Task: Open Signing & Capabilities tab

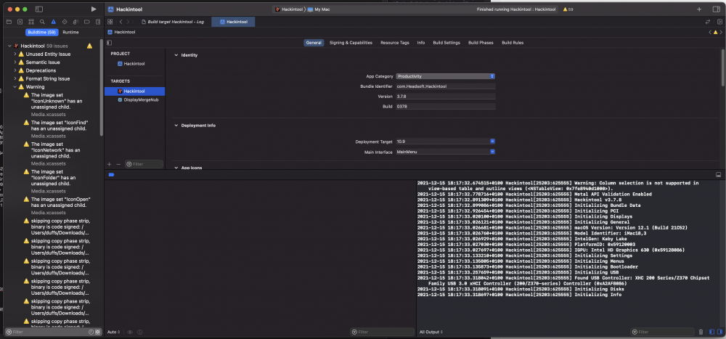Action: (351, 43)
